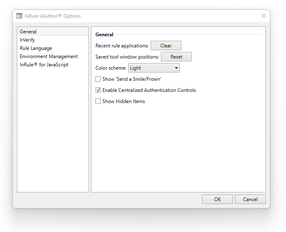Image resolution: width=286 pixels, height=232 pixels.
Task: Uncheck Enable Centralized Authentication Controls
Action: coord(98,90)
